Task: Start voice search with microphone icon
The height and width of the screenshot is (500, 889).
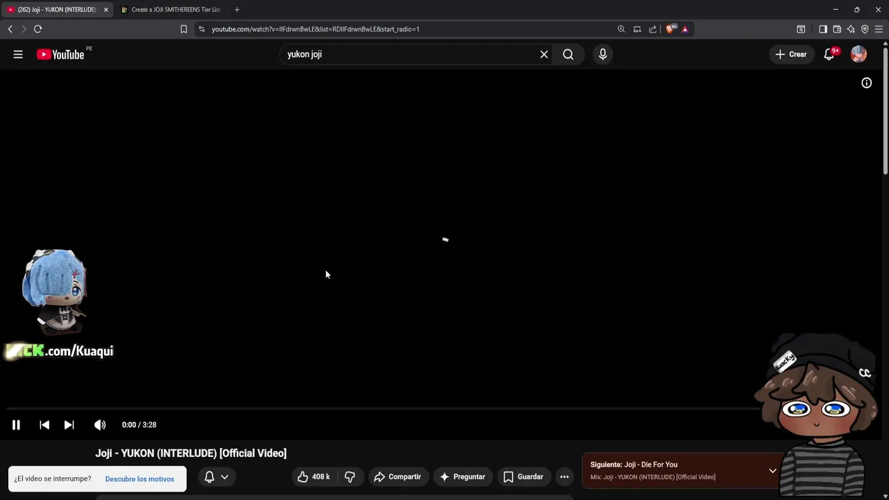Action: (x=603, y=54)
